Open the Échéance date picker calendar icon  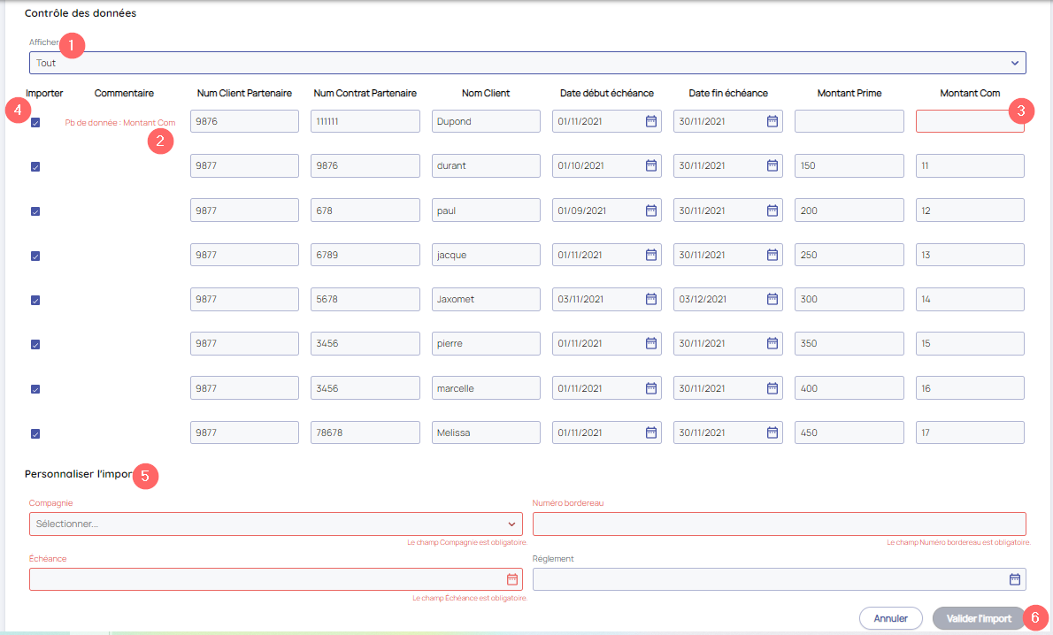511,579
